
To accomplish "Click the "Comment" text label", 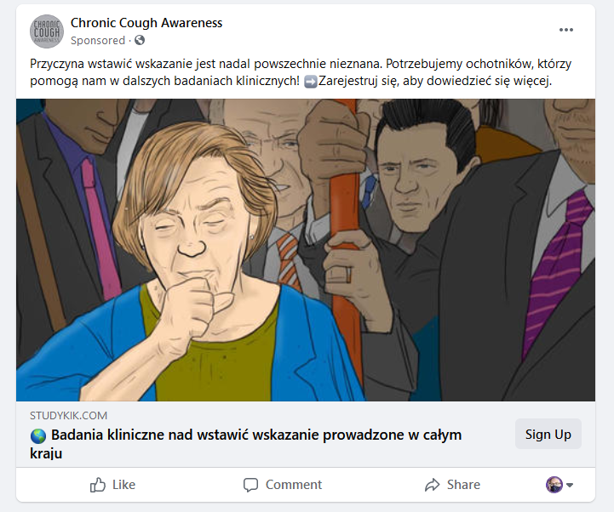I will (294, 485).
